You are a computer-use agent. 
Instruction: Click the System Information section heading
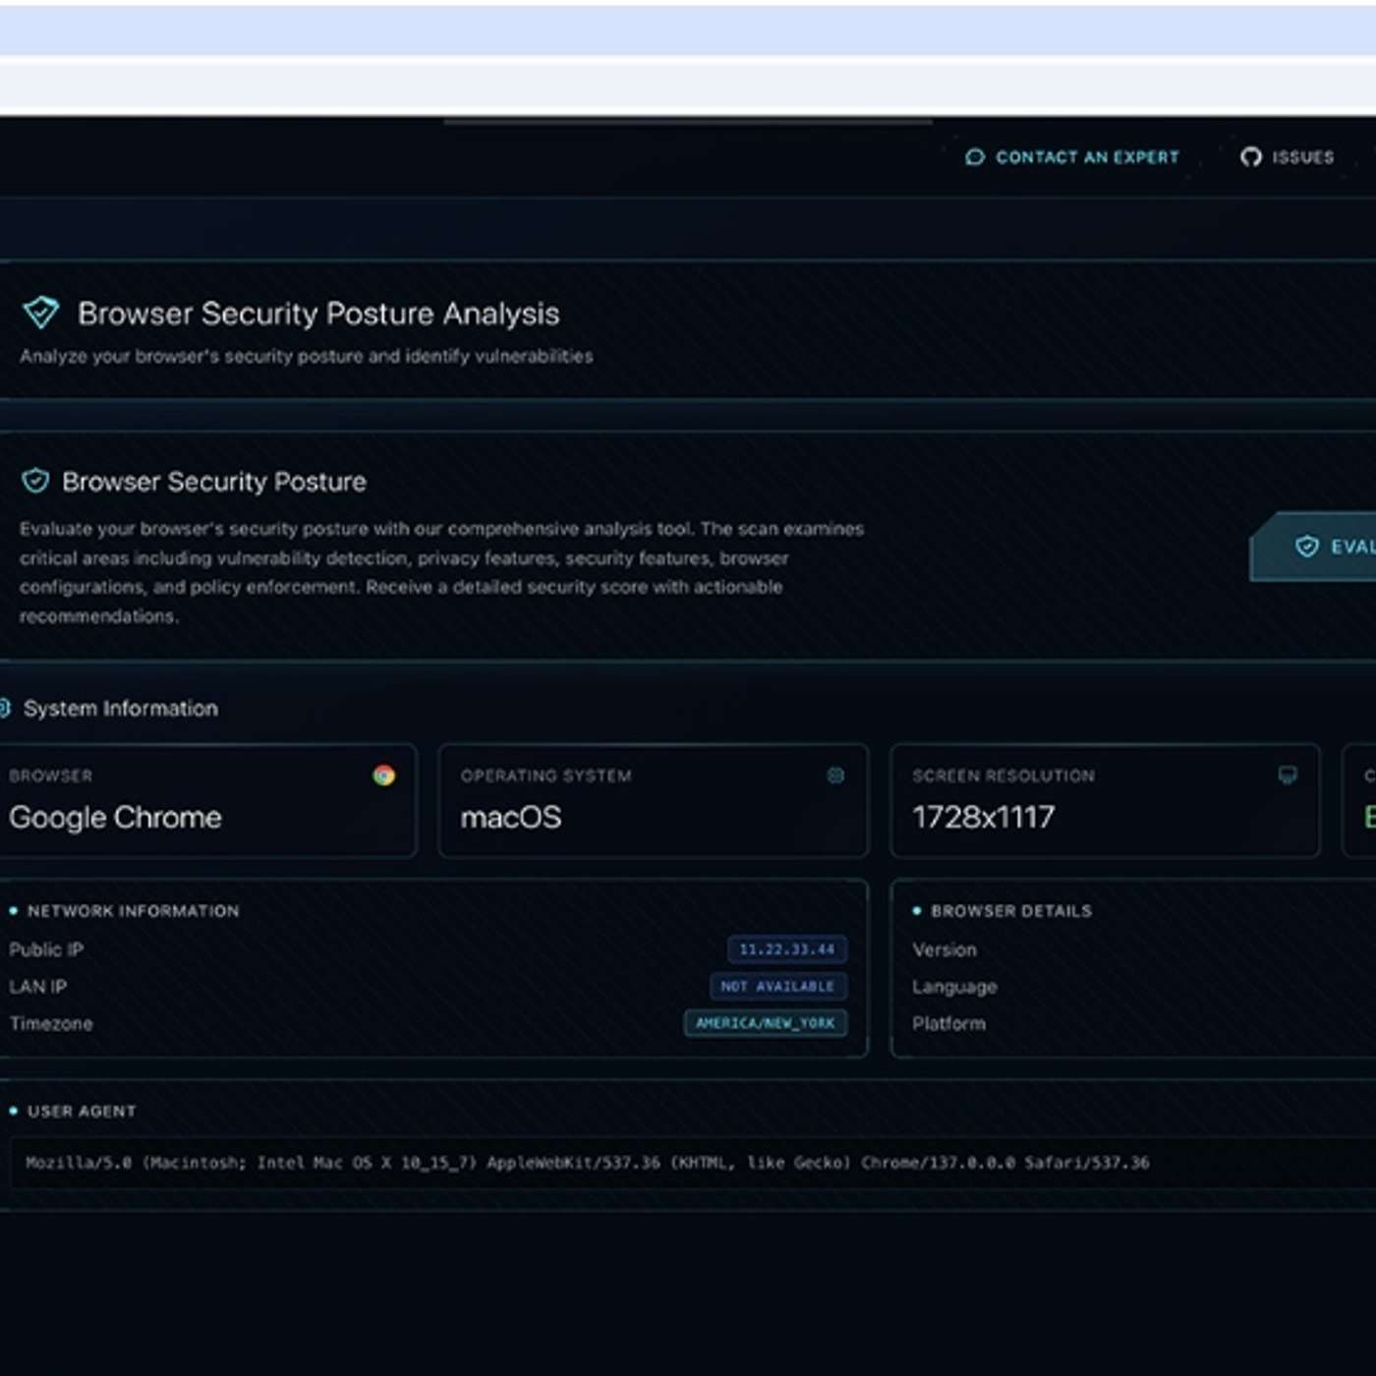point(121,709)
